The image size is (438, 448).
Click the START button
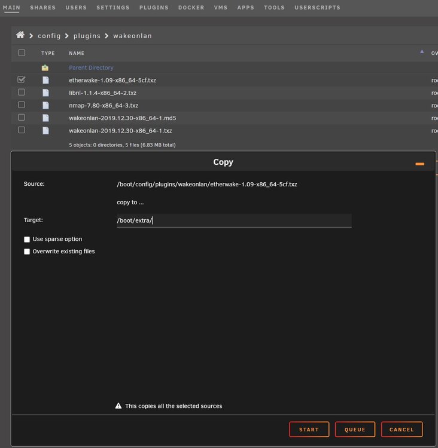coord(309,429)
